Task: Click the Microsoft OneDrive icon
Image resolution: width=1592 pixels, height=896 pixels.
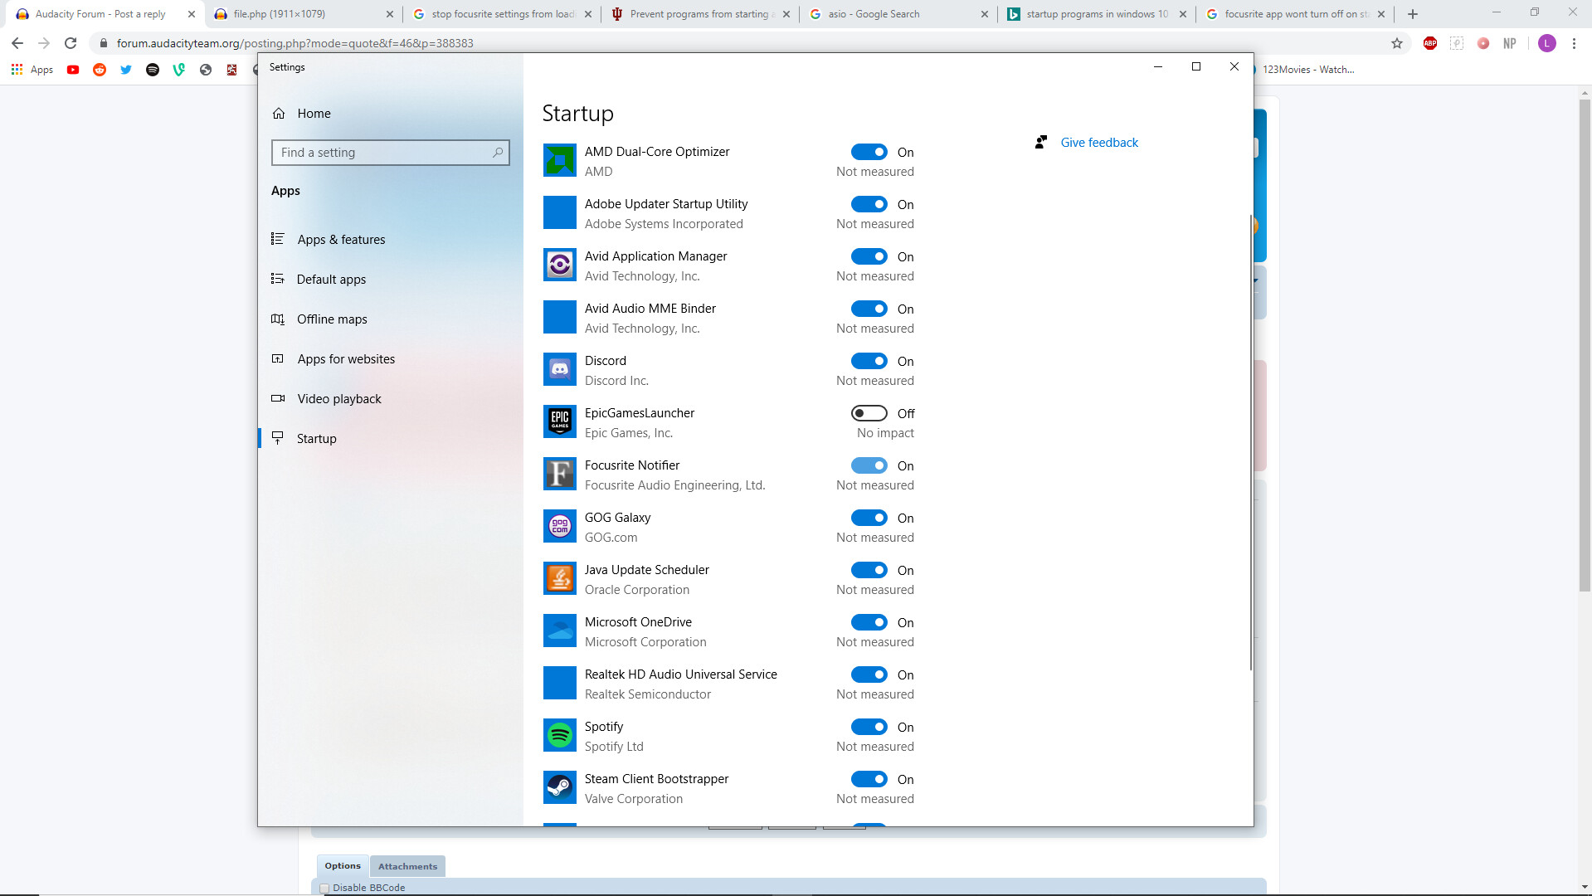Action: click(559, 631)
